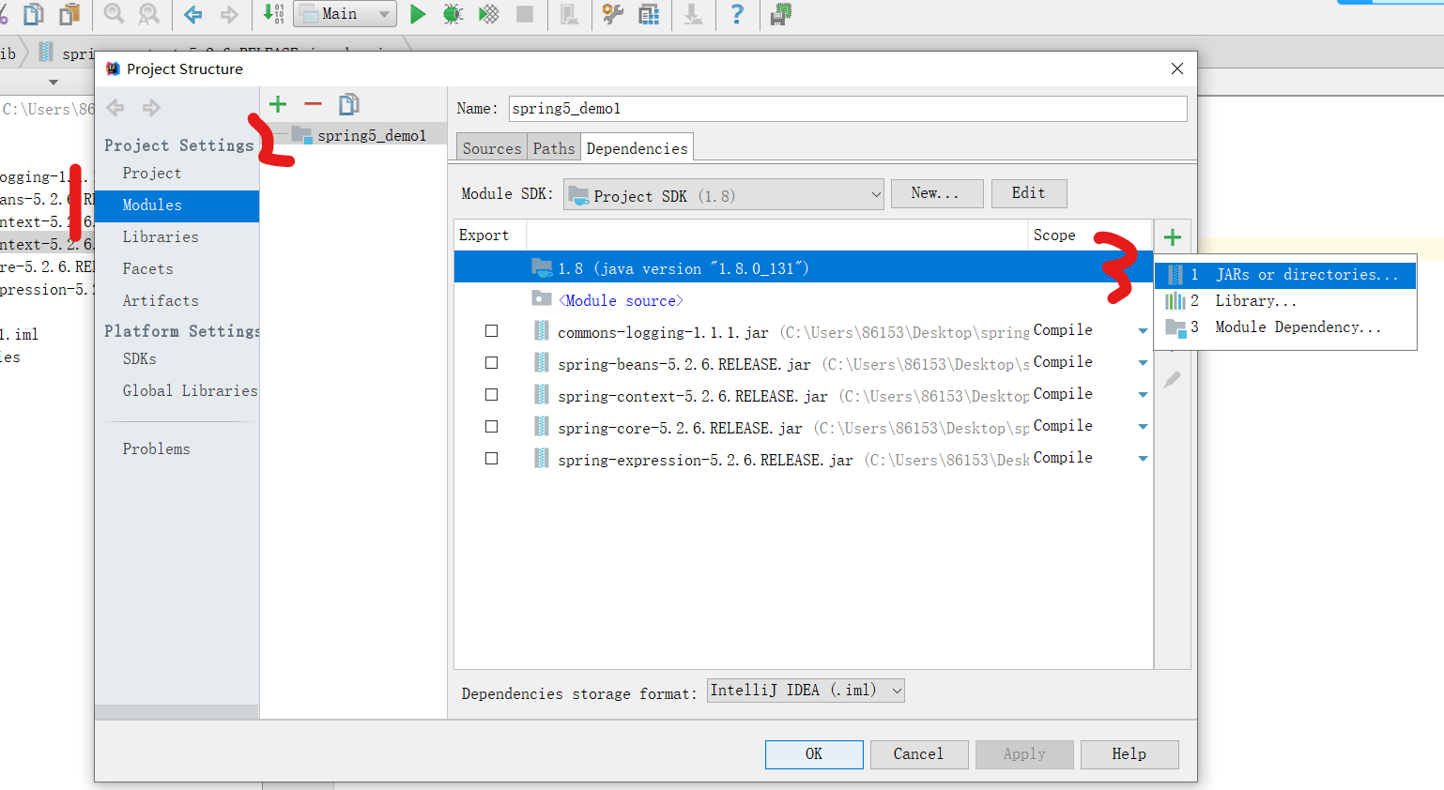The image size is (1444, 790).
Task: Select Facets under Project Settings
Action: [148, 269]
